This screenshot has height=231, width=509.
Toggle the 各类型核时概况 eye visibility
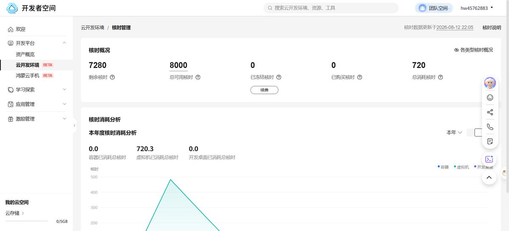click(x=456, y=50)
